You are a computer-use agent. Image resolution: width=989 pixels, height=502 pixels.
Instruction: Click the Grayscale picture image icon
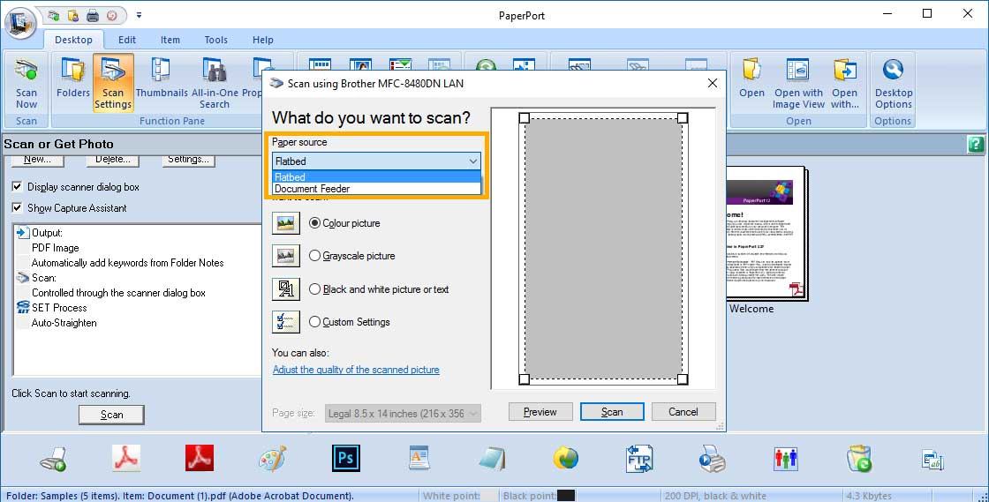[286, 256]
